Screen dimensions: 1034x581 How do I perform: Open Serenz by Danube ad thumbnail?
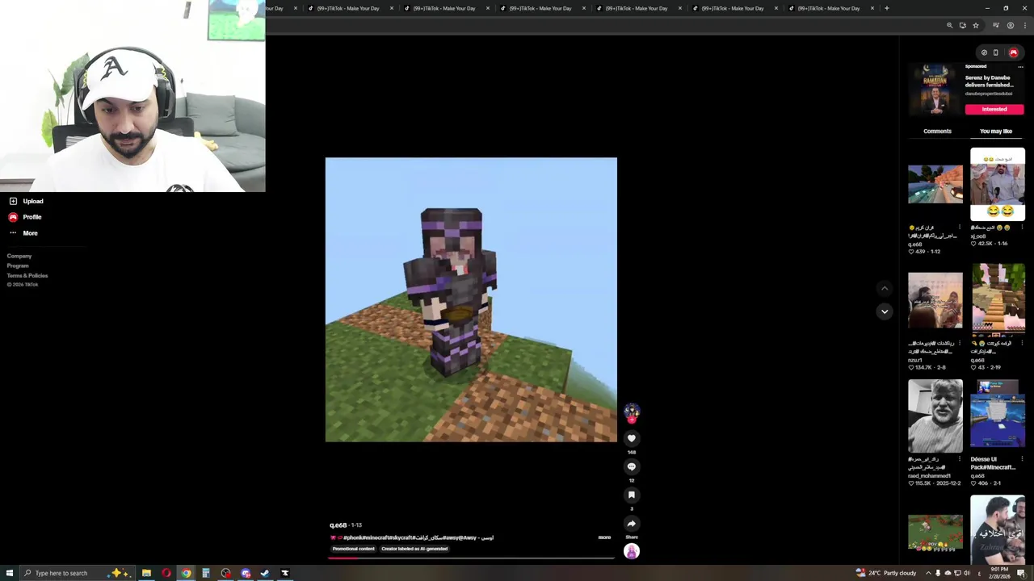[935, 91]
